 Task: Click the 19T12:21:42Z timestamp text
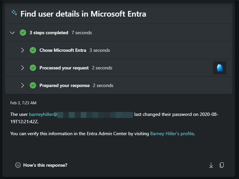pyautogui.click(x=24, y=122)
